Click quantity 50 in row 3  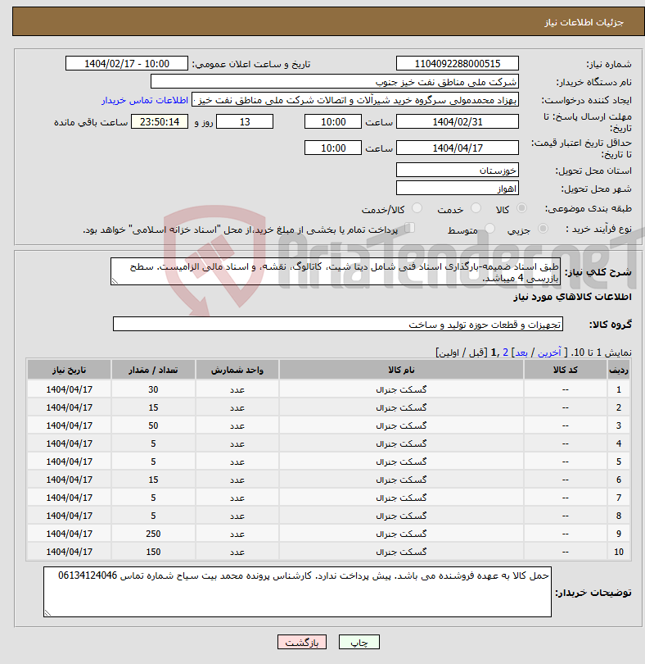153,425
